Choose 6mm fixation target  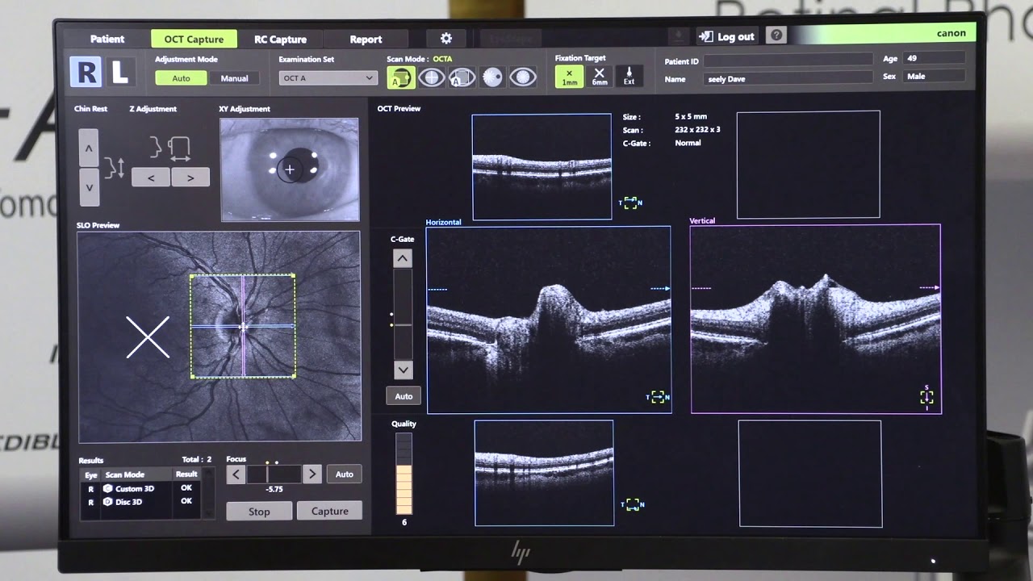pyautogui.click(x=600, y=77)
